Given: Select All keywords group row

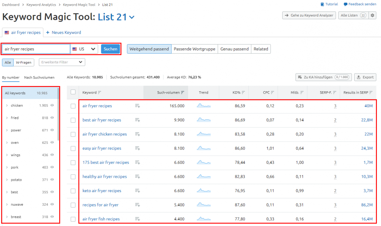Looking at the screenshot, I should [30, 93].
